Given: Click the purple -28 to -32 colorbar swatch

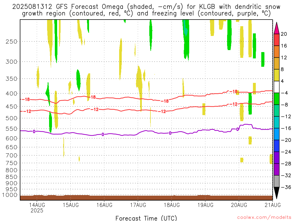Looking at the screenshot, I should point(276,169).
